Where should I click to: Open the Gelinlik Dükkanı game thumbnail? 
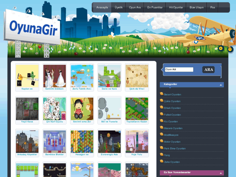pos(55,76)
